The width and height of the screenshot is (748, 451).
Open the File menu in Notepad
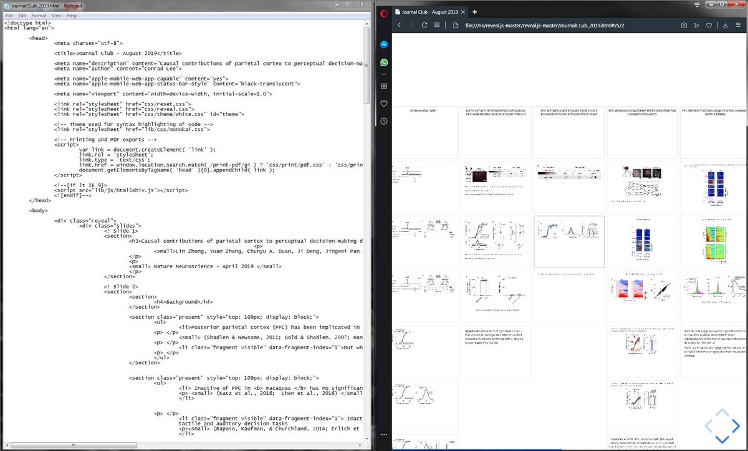tap(9, 15)
